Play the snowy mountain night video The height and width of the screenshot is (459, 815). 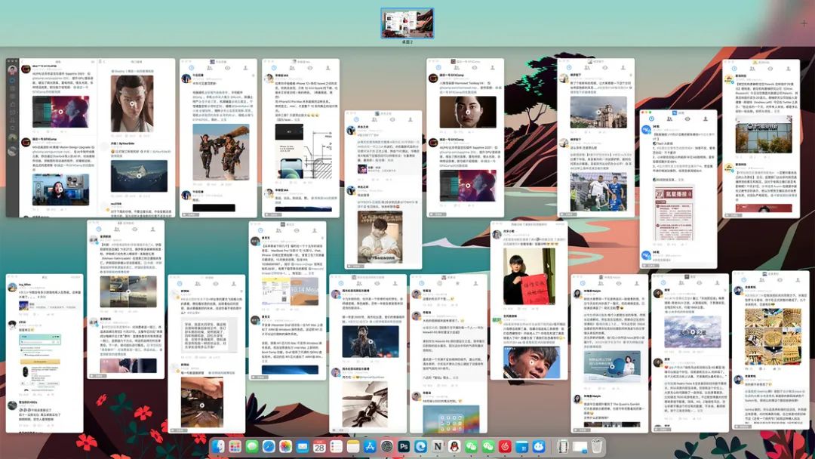click(x=139, y=176)
